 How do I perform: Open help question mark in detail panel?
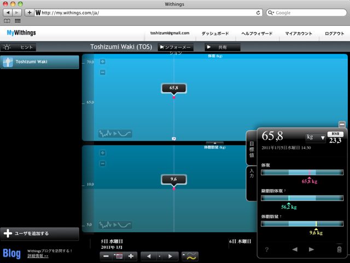click(267, 249)
